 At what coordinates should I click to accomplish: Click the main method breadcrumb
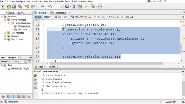53,67
